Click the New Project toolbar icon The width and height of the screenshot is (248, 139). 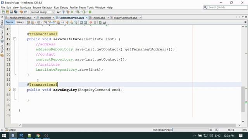pos(7,12)
